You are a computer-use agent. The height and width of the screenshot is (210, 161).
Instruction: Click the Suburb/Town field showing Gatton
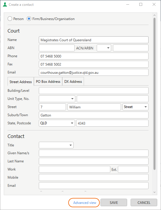tap(94, 115)
